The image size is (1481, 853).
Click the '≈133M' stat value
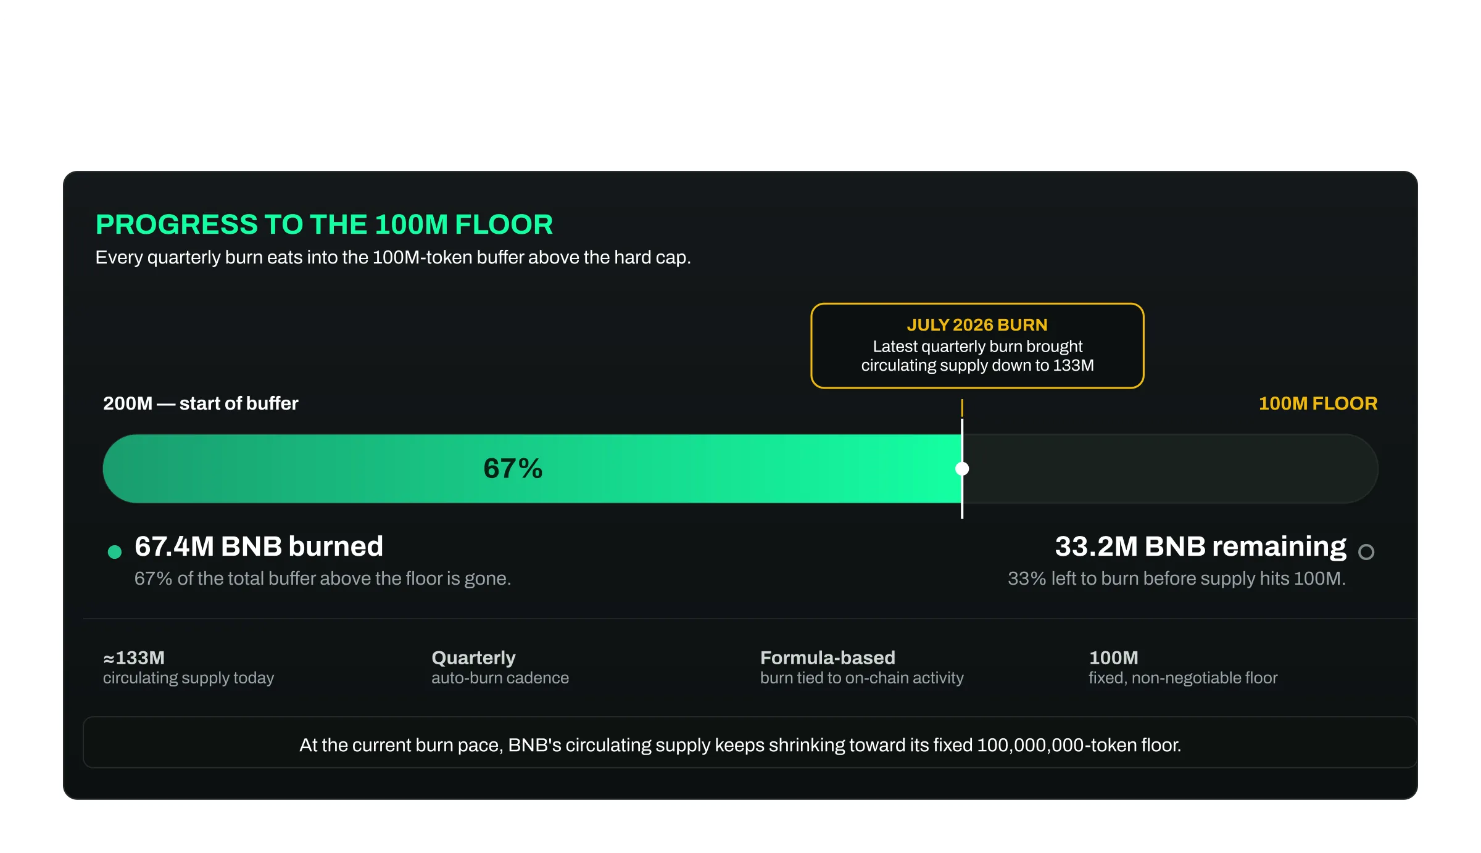click(x=134, y=658)
